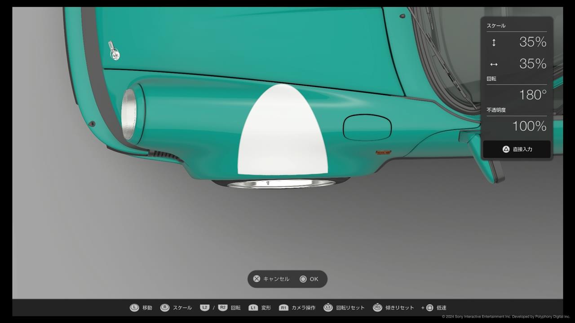Click the キャンセル cancel button
The image size is (575, 323).
point(271,279)
